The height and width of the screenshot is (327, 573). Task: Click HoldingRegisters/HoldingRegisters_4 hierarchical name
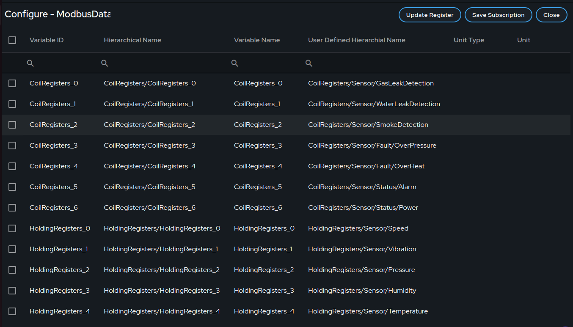[x=162, y=311]
